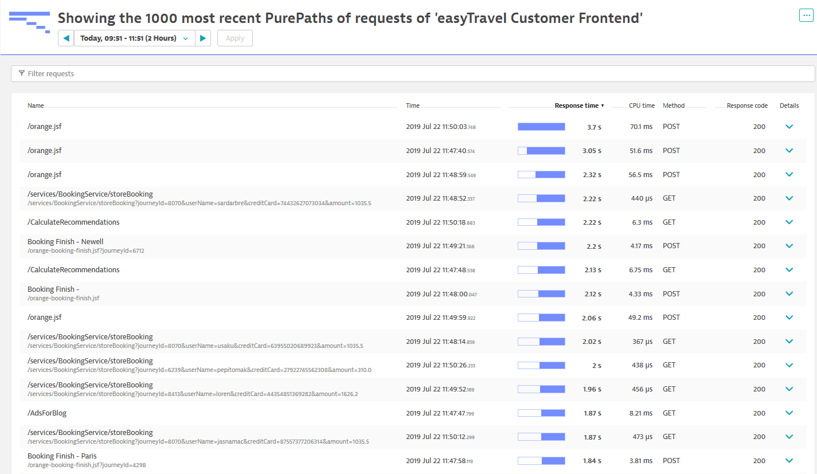The height and width of the screenshot is (474, 817).
Task: Expand details of /orange.jsf 3.05 s row
Action: click(789, 151)
